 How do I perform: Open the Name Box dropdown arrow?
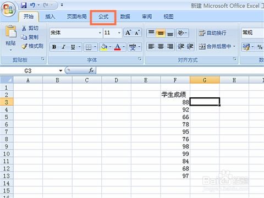pos(61,70)
